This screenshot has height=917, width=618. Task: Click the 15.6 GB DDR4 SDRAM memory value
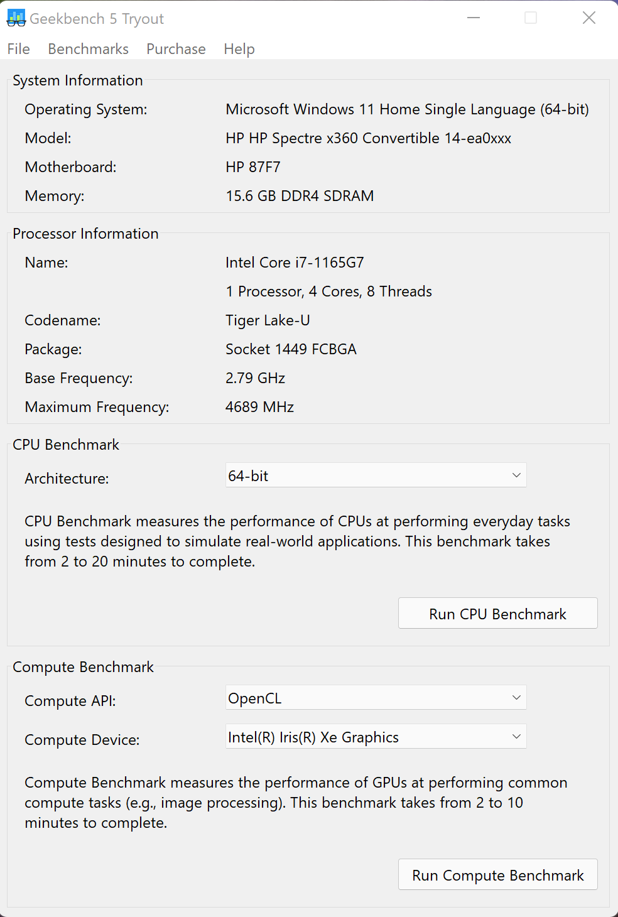(x=300, y=196)
